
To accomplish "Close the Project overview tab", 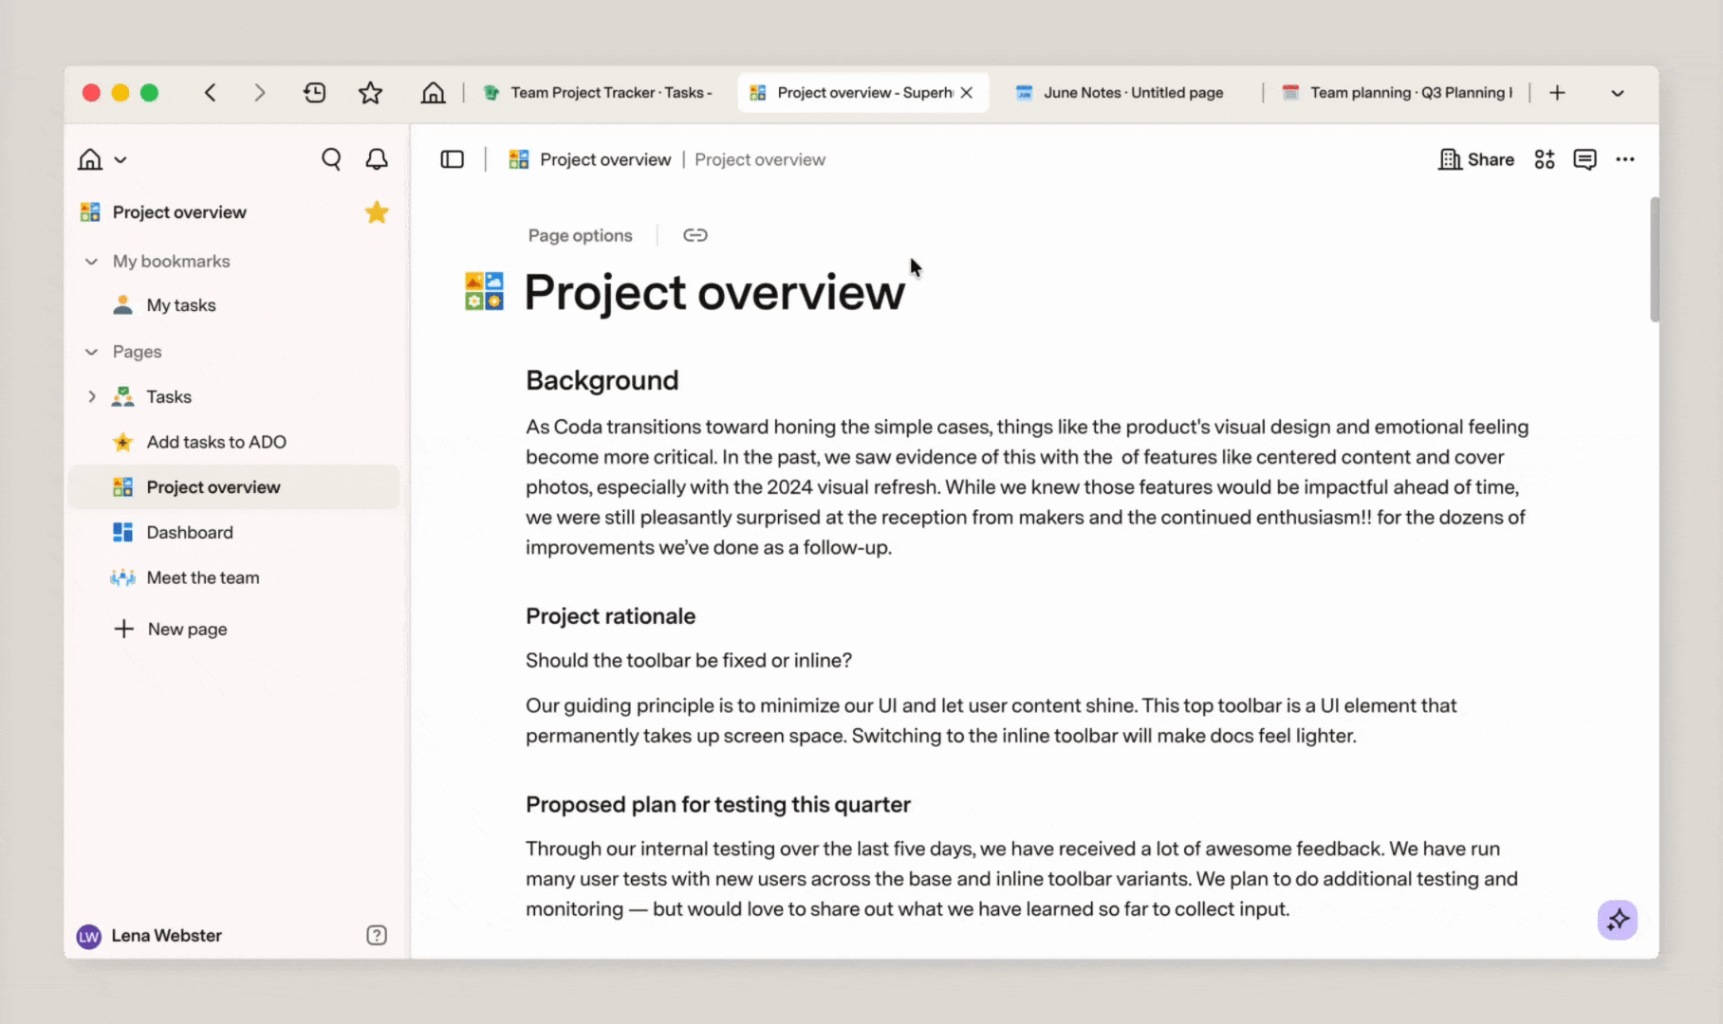I will pos(967,92).
